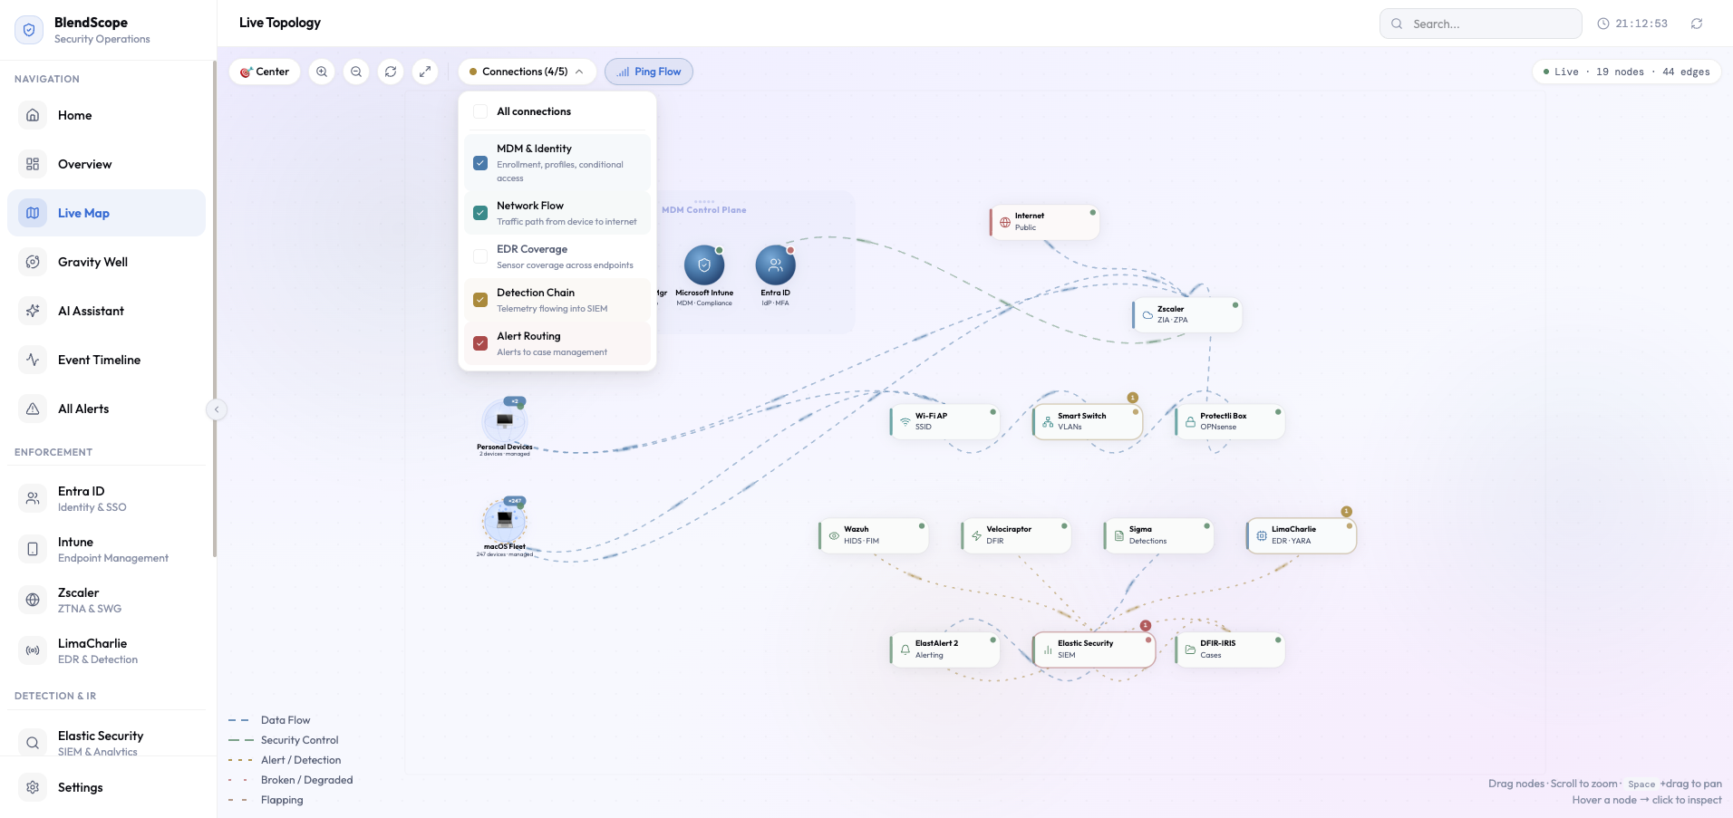Click the sidebar scrollbar
This screenshot has height=818, width=1733.
215,308
